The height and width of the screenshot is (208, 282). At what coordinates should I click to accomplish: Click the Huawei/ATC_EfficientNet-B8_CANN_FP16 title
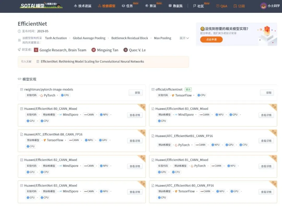tap(53, 134)
